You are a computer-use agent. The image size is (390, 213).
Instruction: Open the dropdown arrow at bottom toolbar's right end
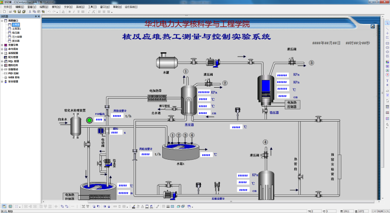[x=192, y=206]
